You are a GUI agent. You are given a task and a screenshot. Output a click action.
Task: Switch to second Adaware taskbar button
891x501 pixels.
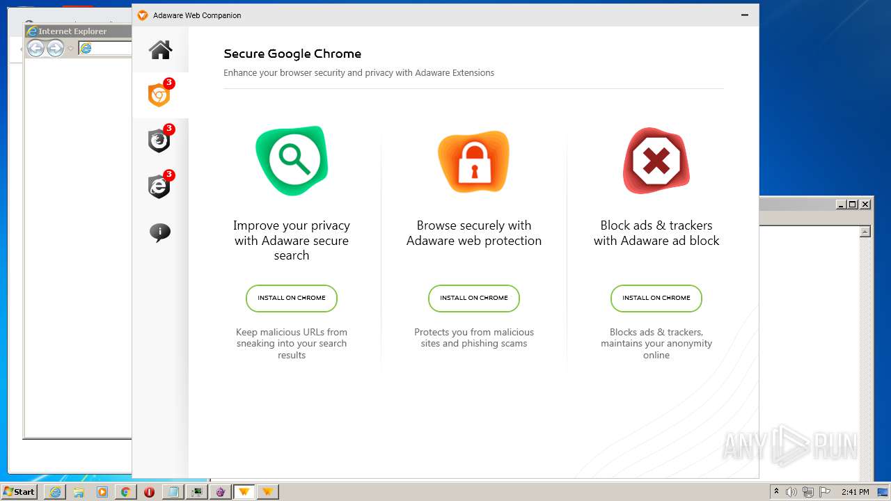268,492
